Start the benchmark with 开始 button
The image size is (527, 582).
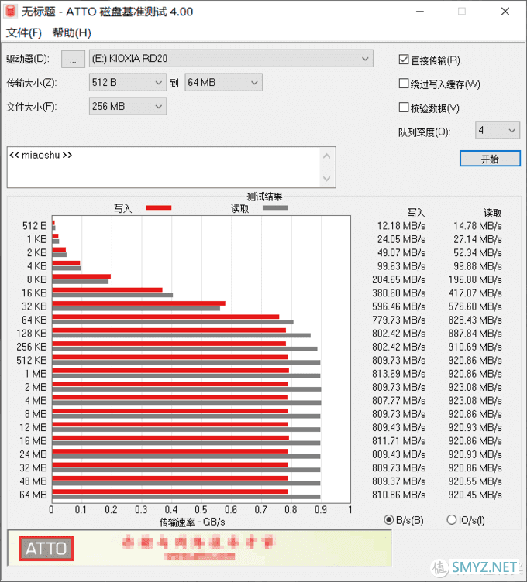click(490, 159)
